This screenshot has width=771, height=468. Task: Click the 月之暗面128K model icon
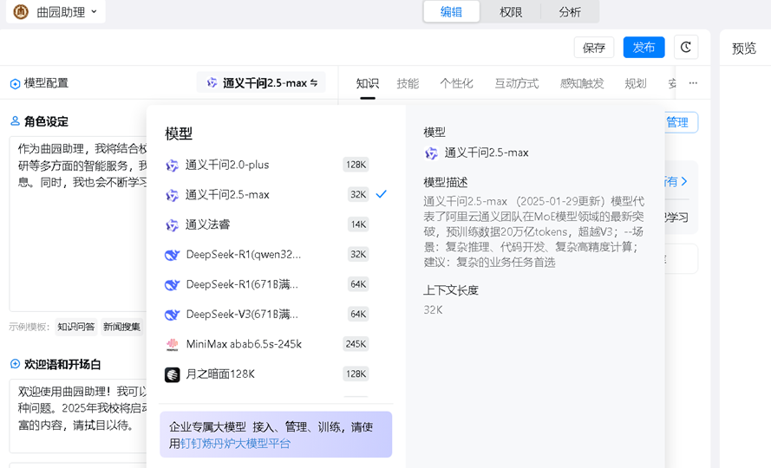click(172, 374)
